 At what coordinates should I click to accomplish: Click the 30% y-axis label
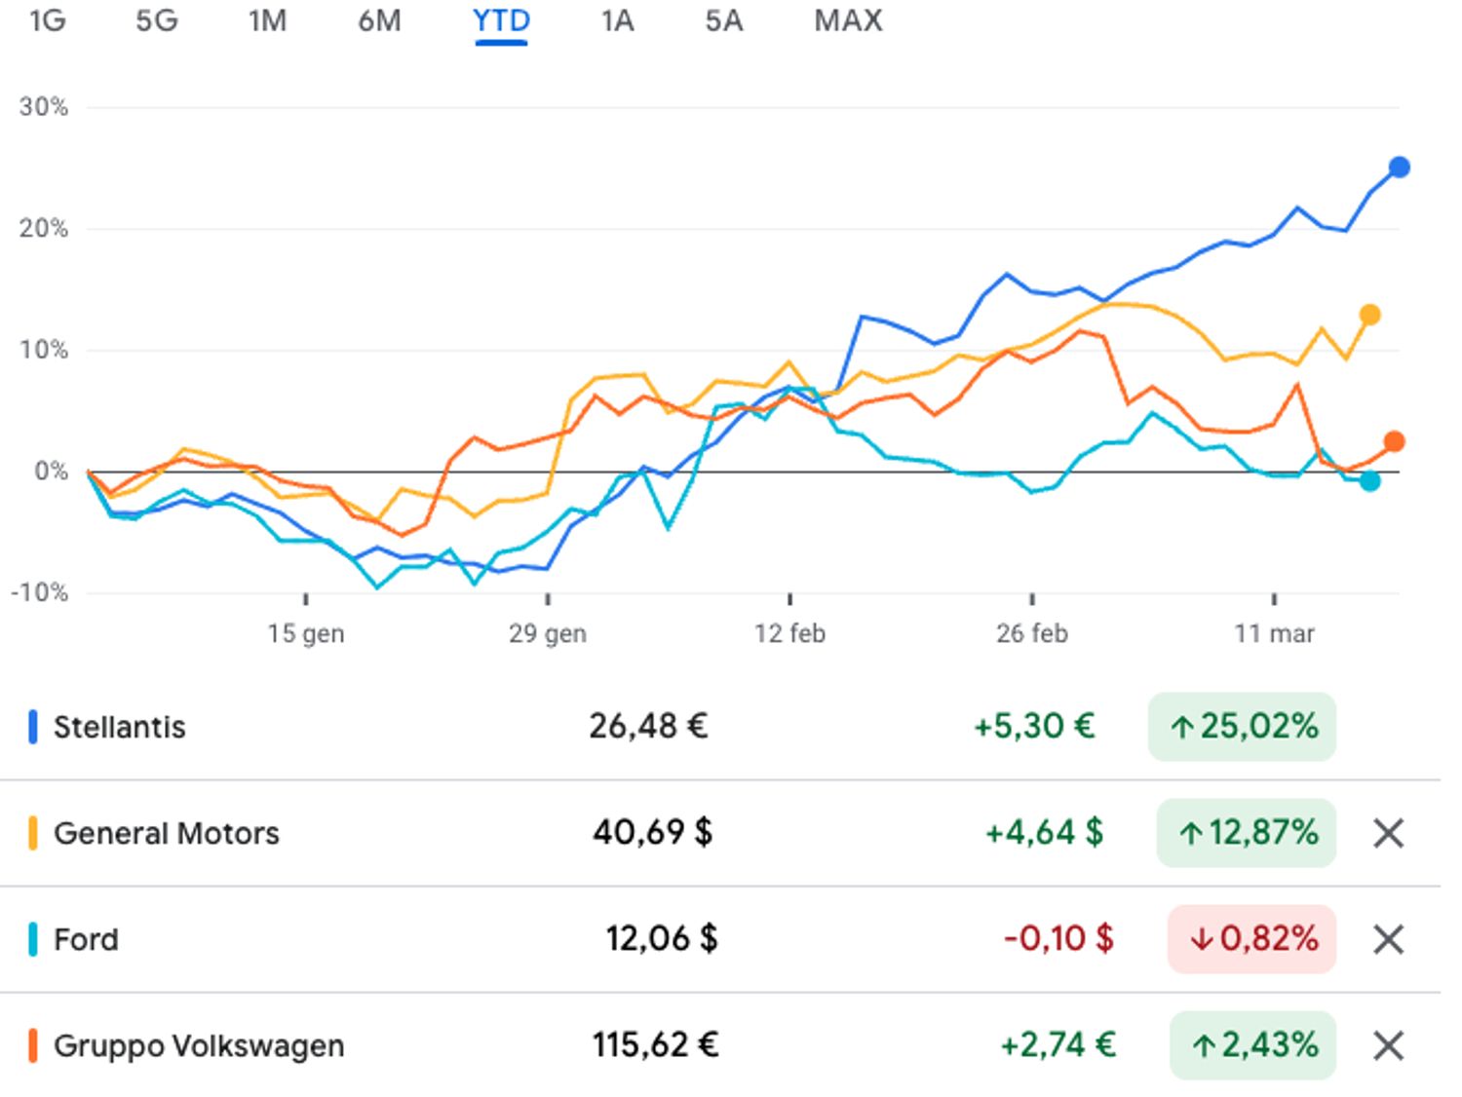[44, 107]
